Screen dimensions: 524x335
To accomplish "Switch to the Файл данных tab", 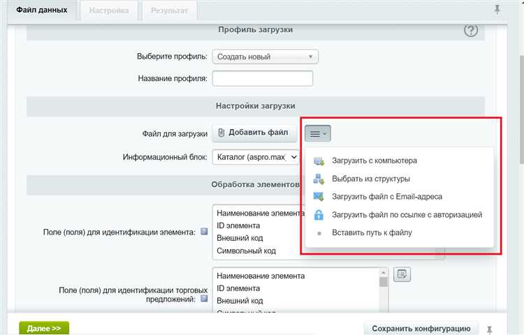I will click(42, 10).
